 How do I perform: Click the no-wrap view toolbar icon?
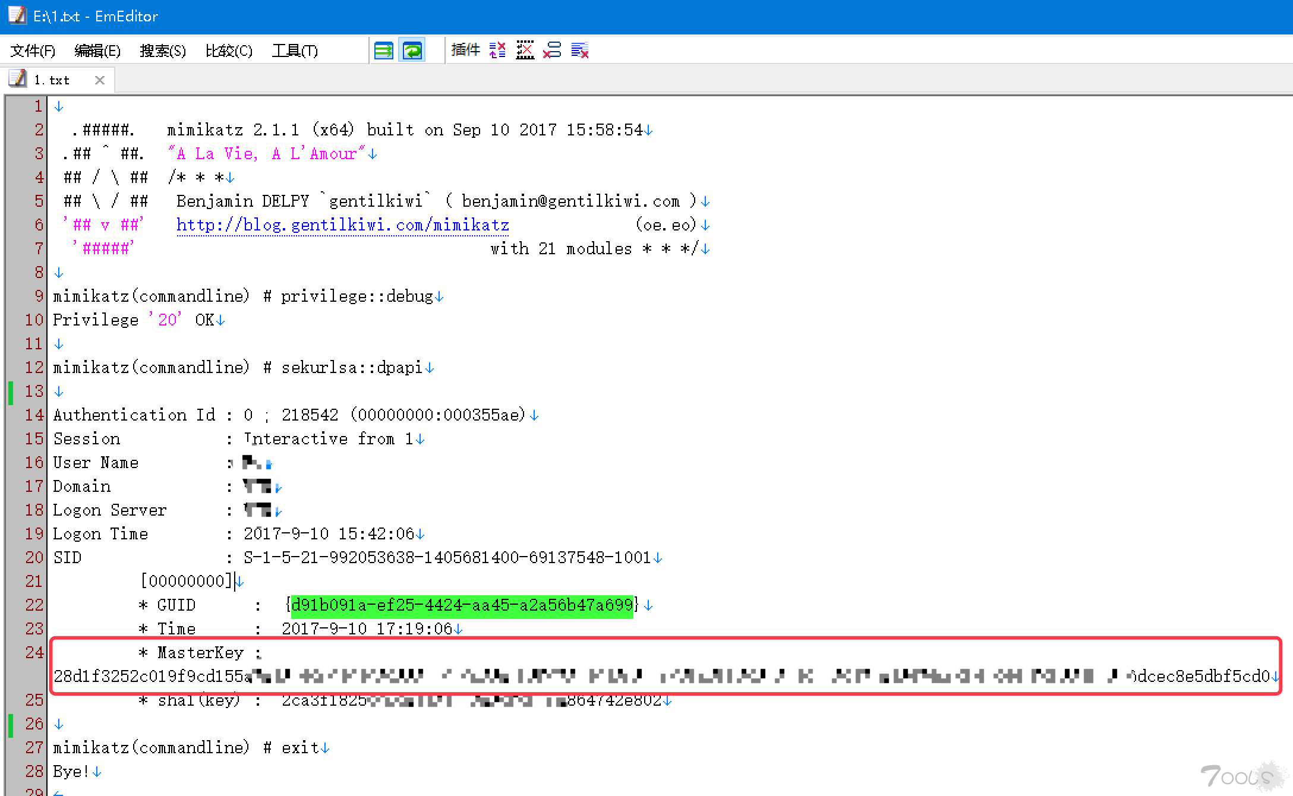(x=384, y=50)
